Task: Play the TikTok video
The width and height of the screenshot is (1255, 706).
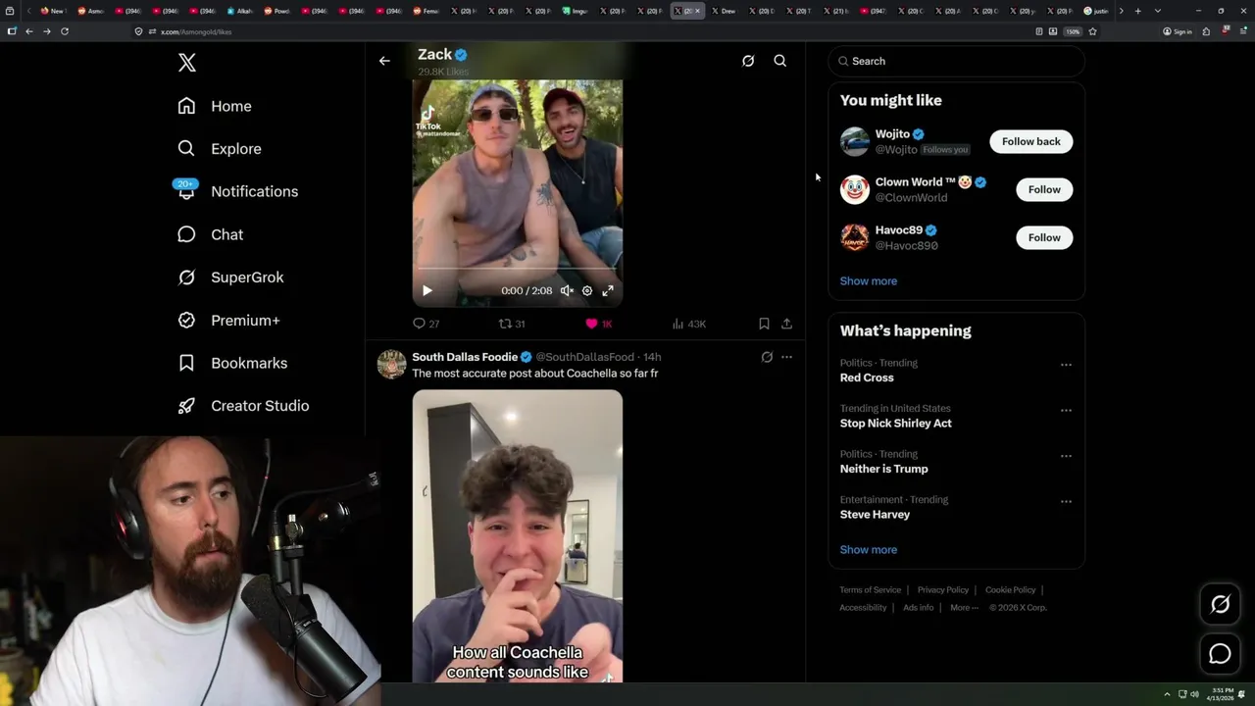Action: click(427, 290)
